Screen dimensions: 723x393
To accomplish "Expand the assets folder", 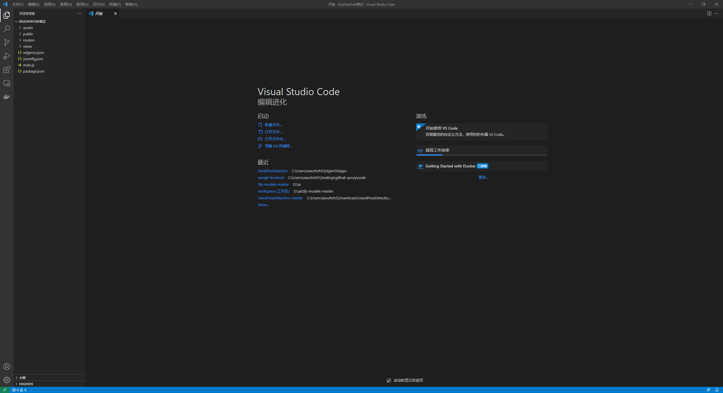I will [x=20, y=28].
